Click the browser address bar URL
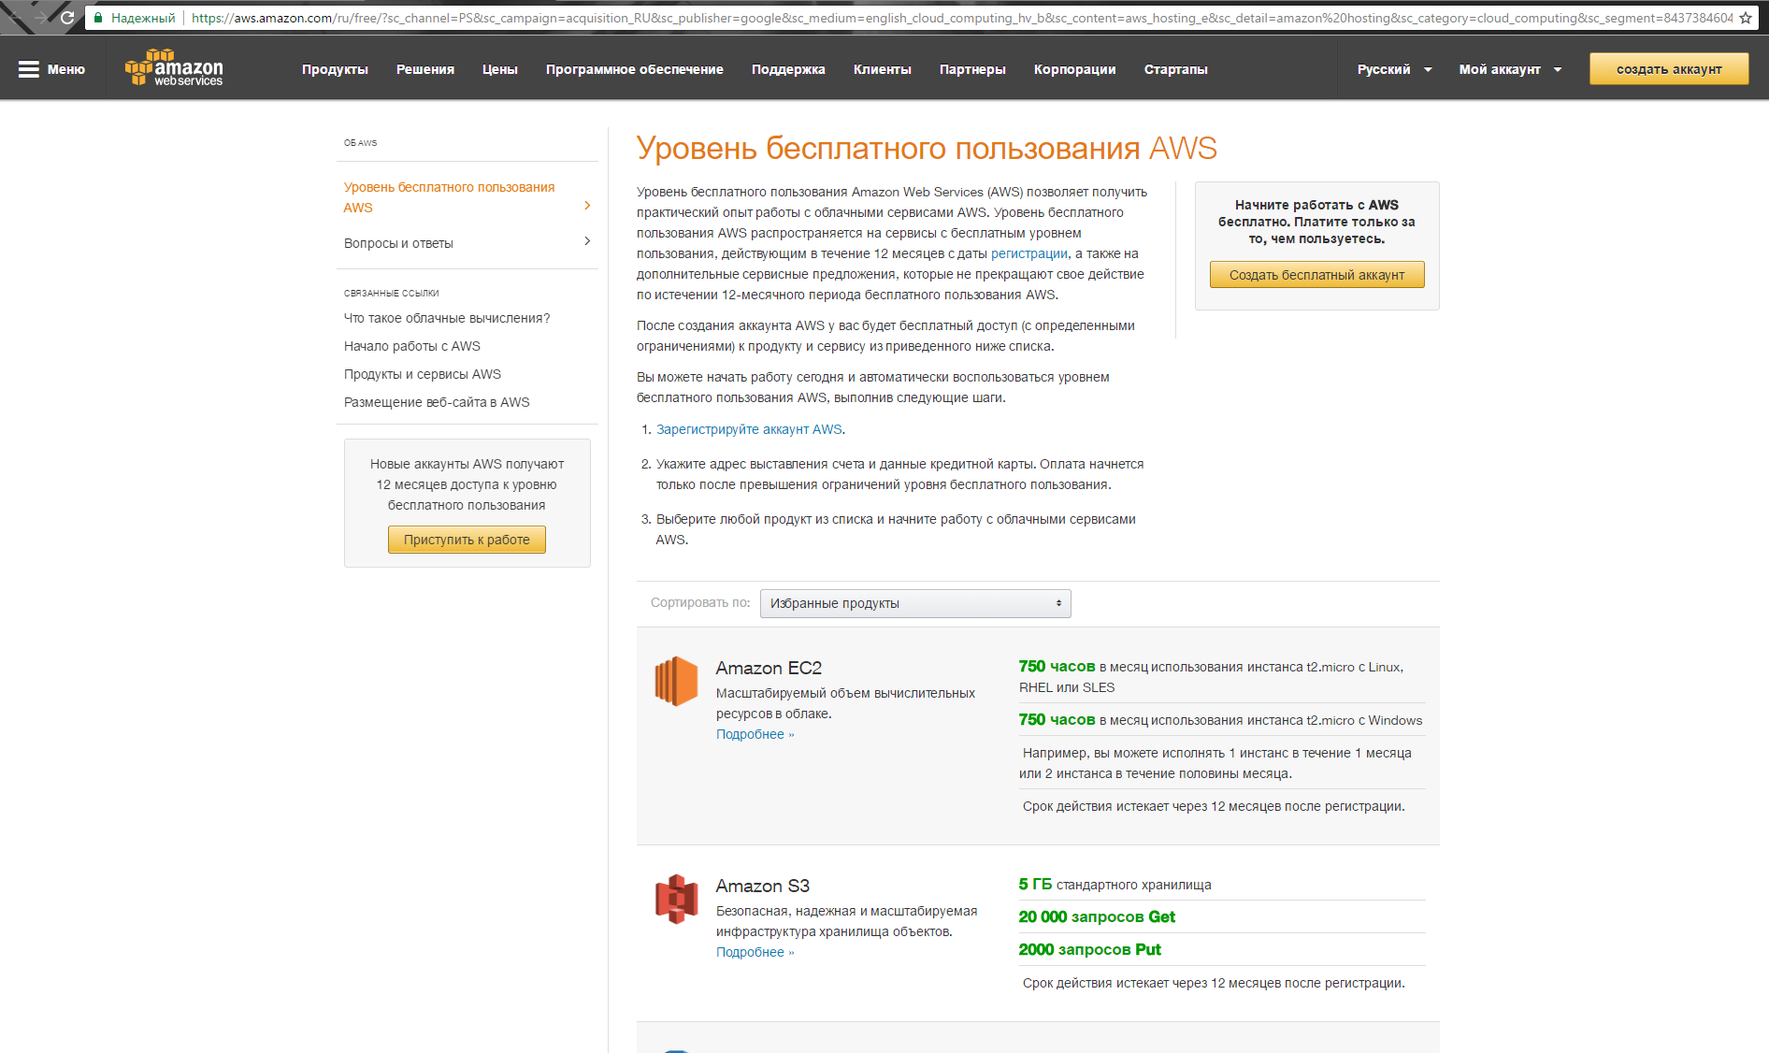 (935, 18)
